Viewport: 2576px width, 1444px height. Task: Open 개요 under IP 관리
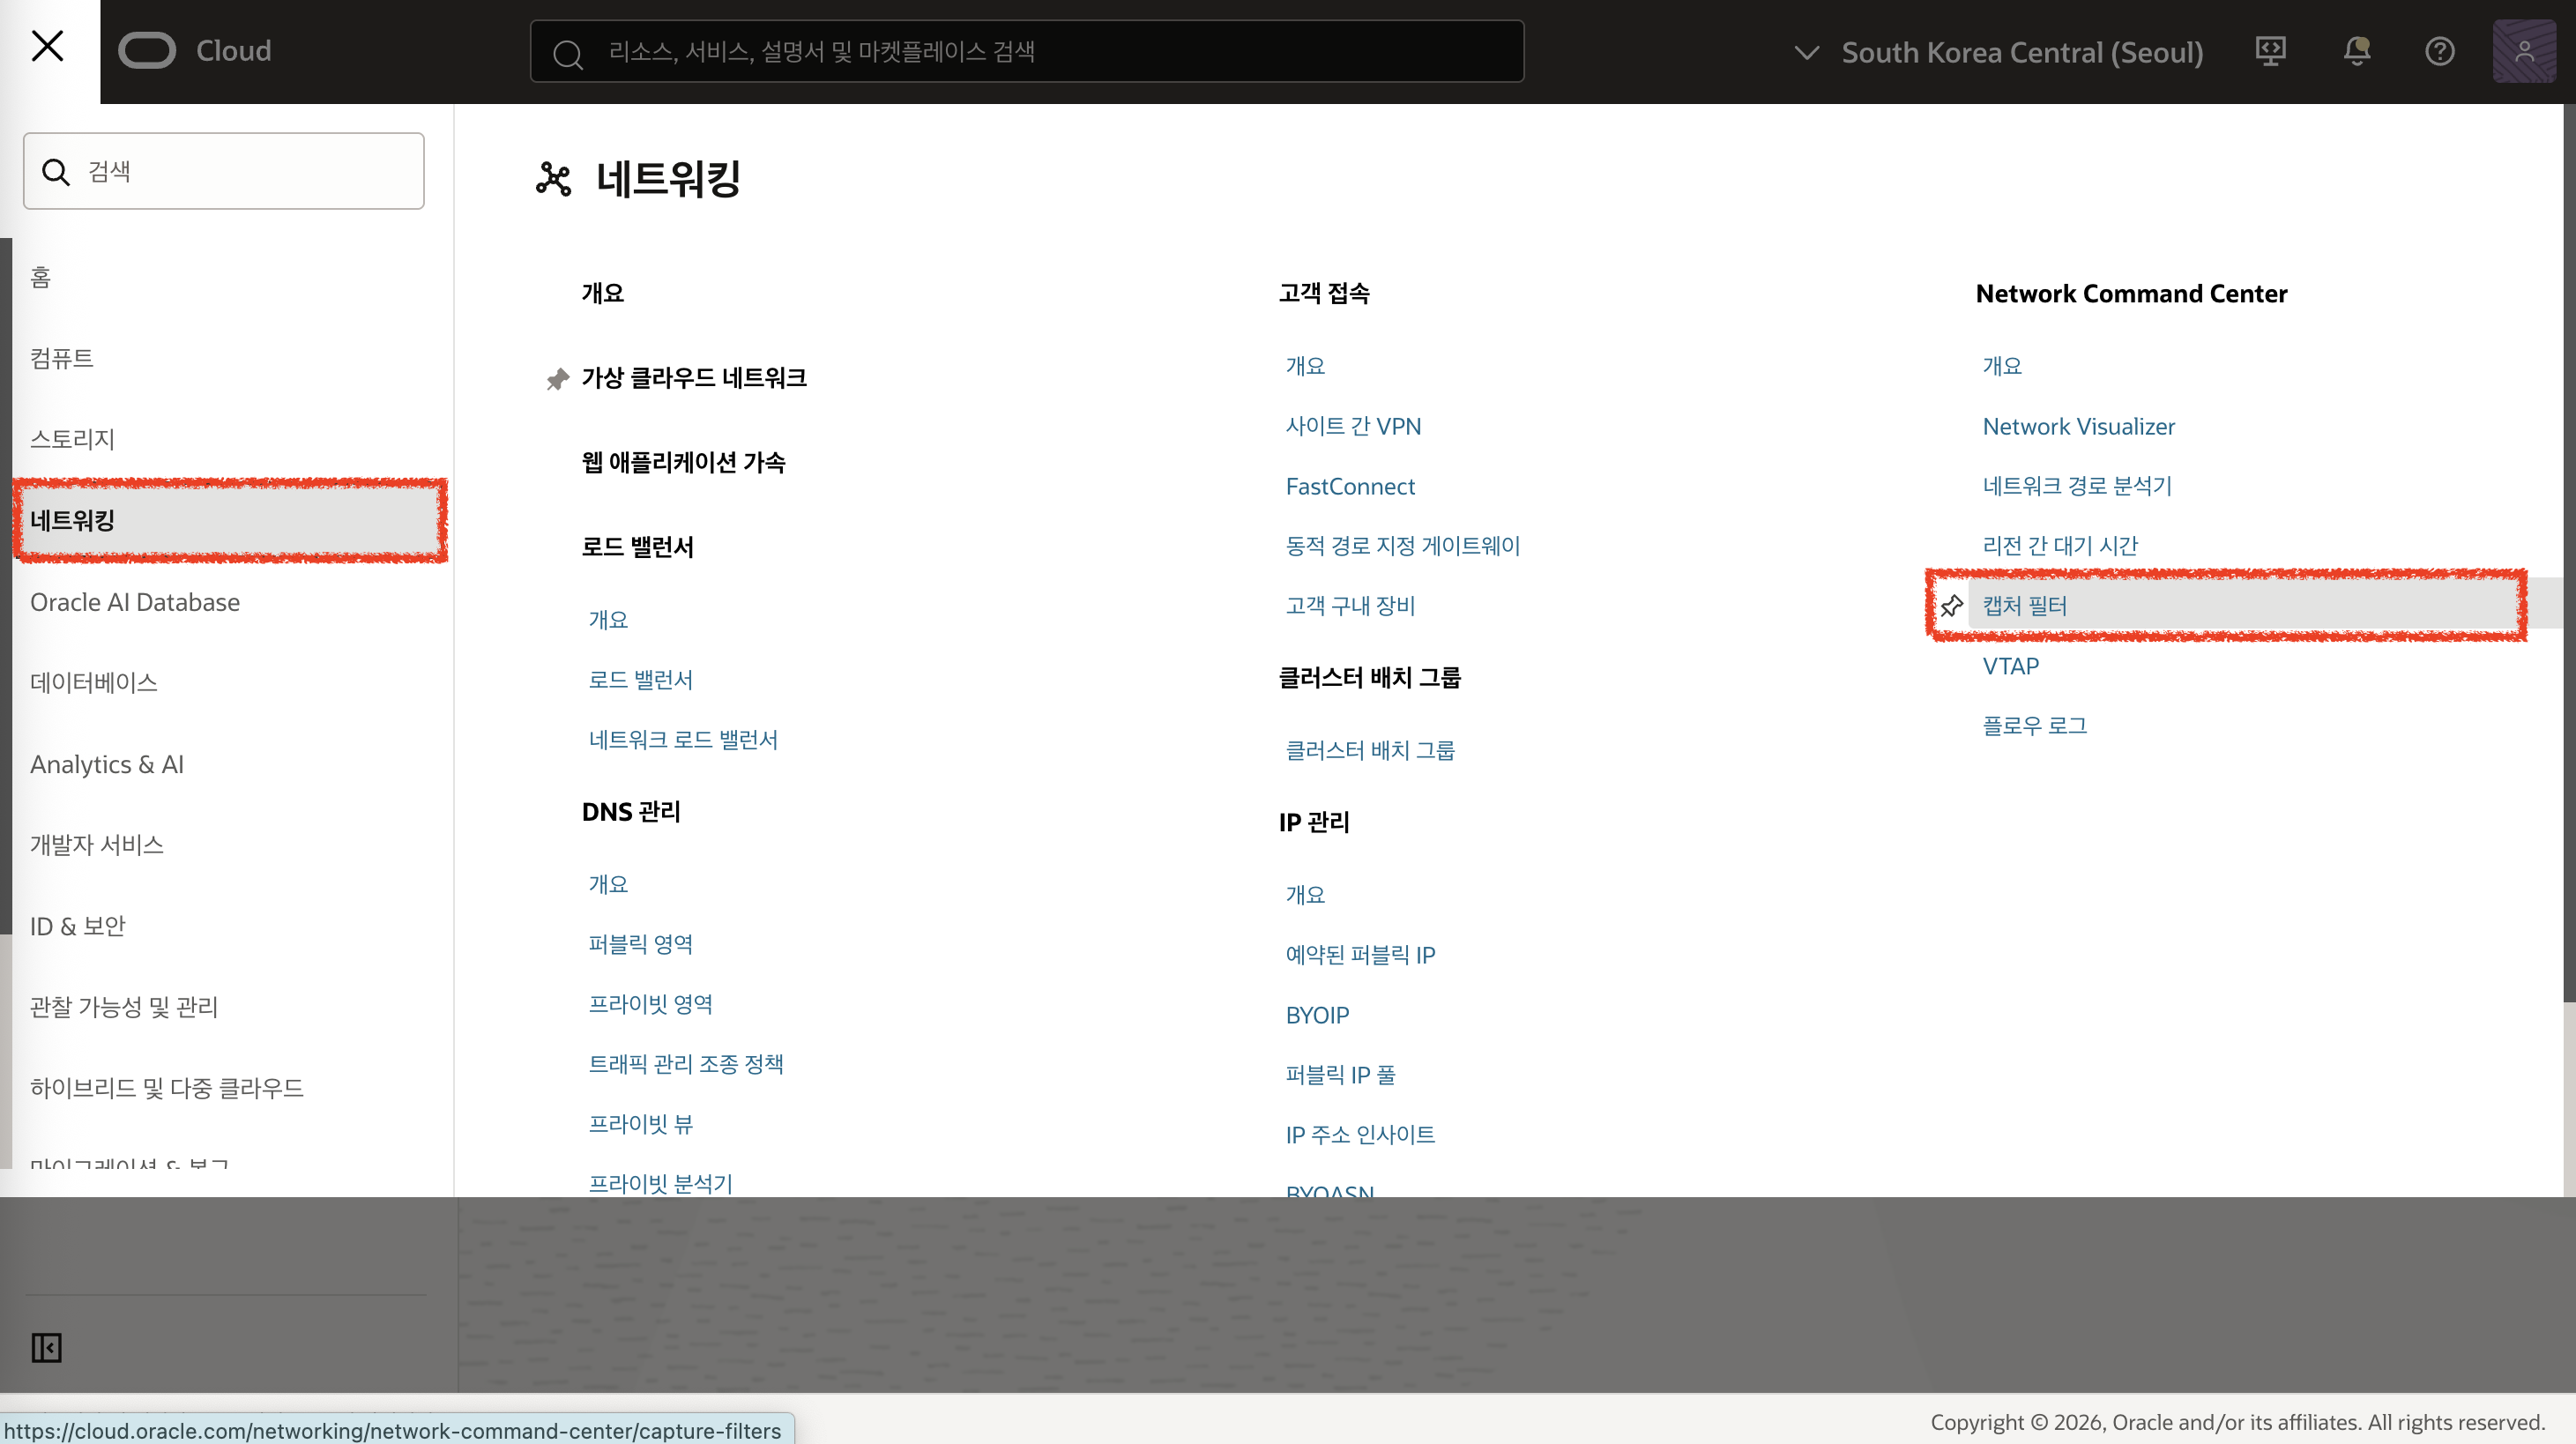click(1305, 895)
